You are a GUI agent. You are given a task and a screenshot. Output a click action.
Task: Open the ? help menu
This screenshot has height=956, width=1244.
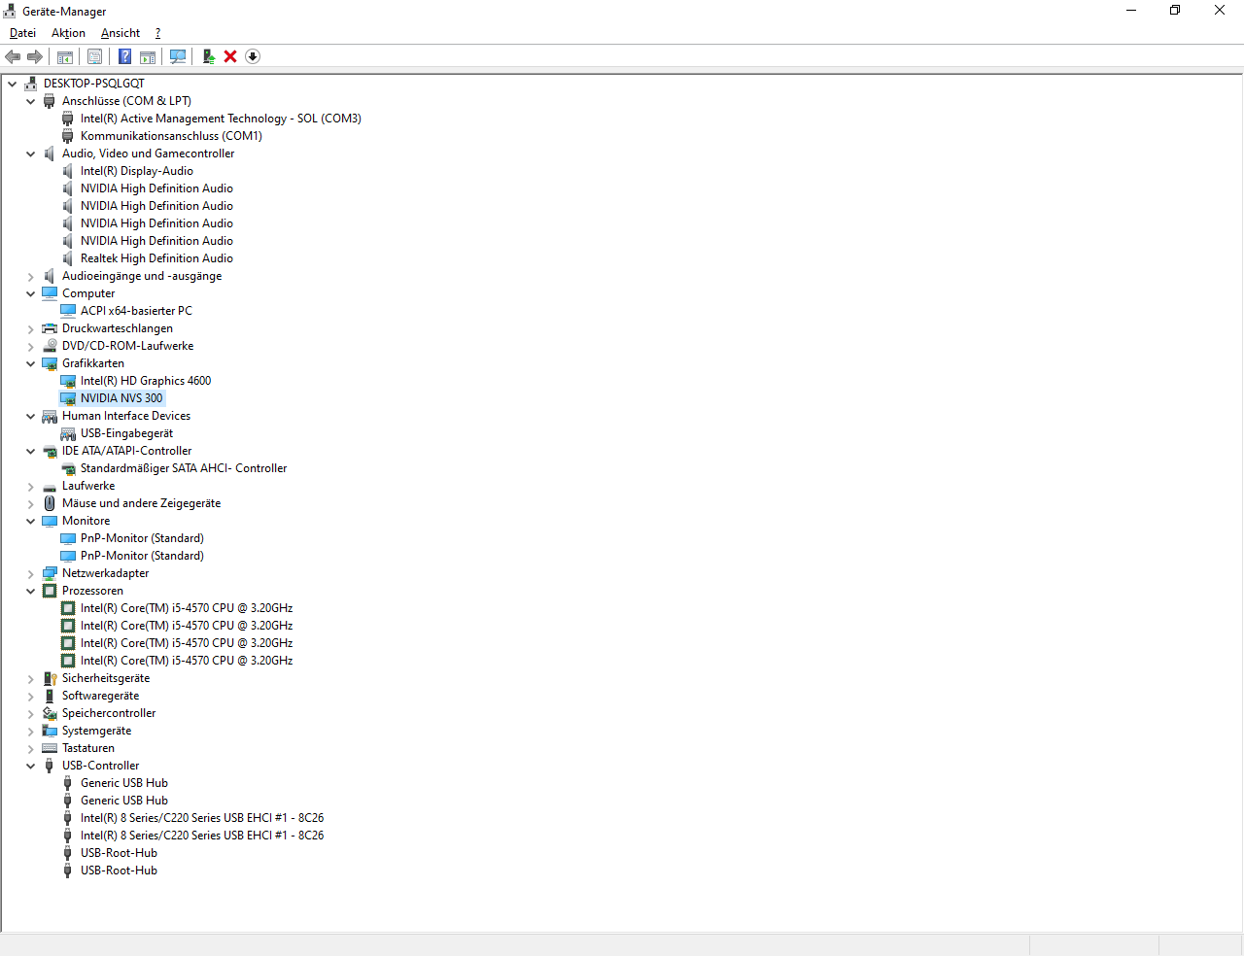[157, 33]
